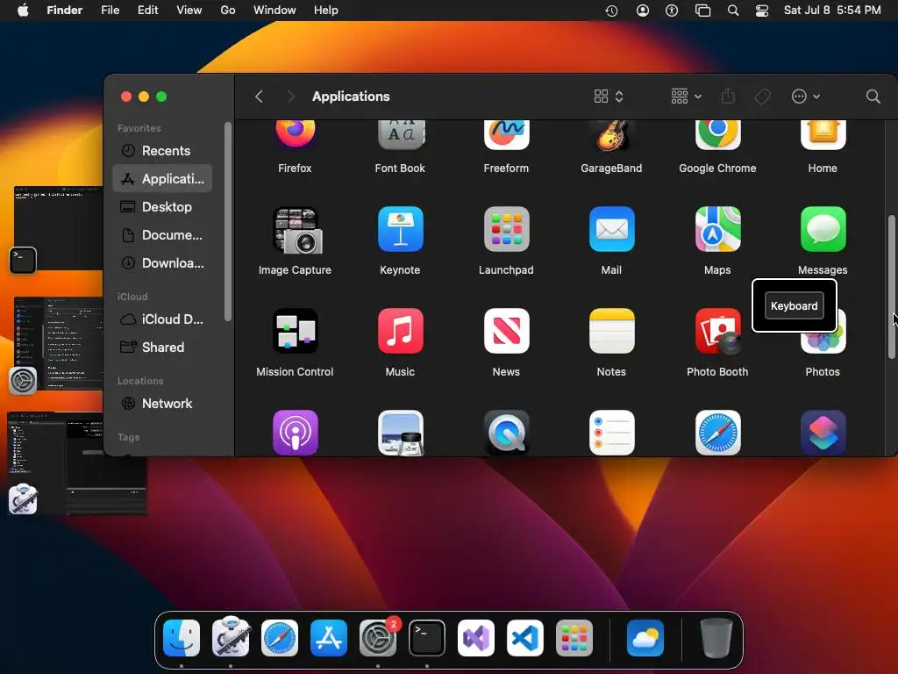This screenshot has width=898, height=674.
Task: Open the Help menu
Action: [x=326, y=11]
